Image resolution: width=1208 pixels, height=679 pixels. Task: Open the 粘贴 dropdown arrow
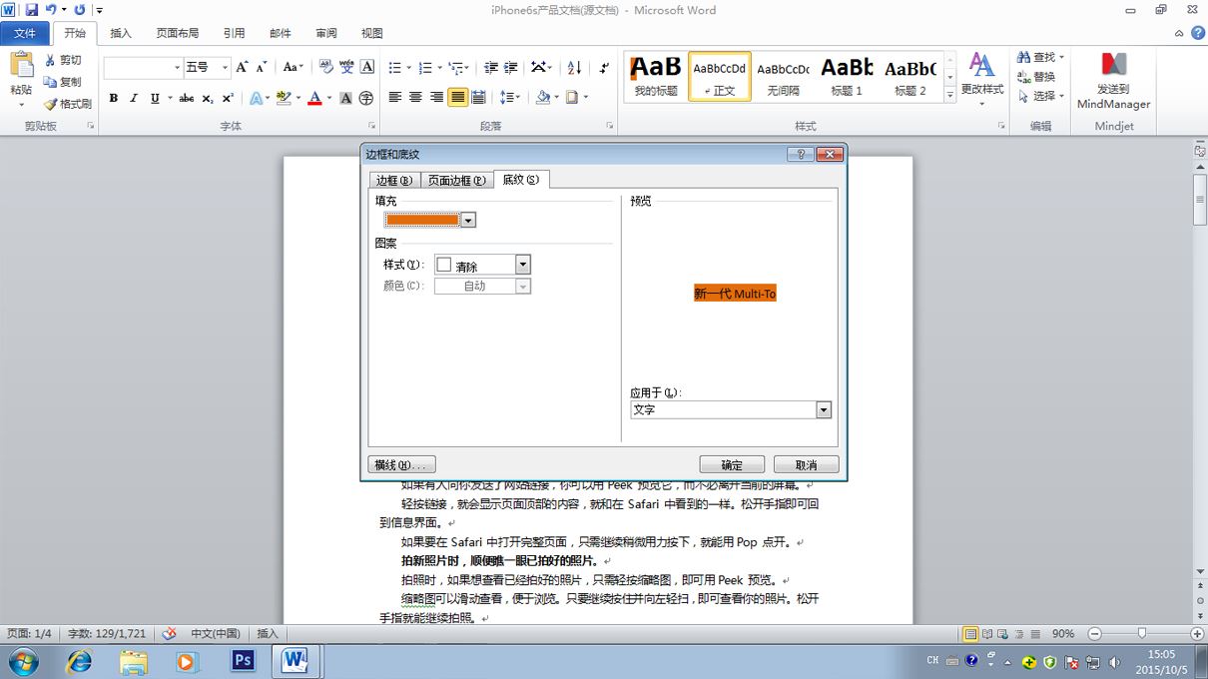point(21,103)
